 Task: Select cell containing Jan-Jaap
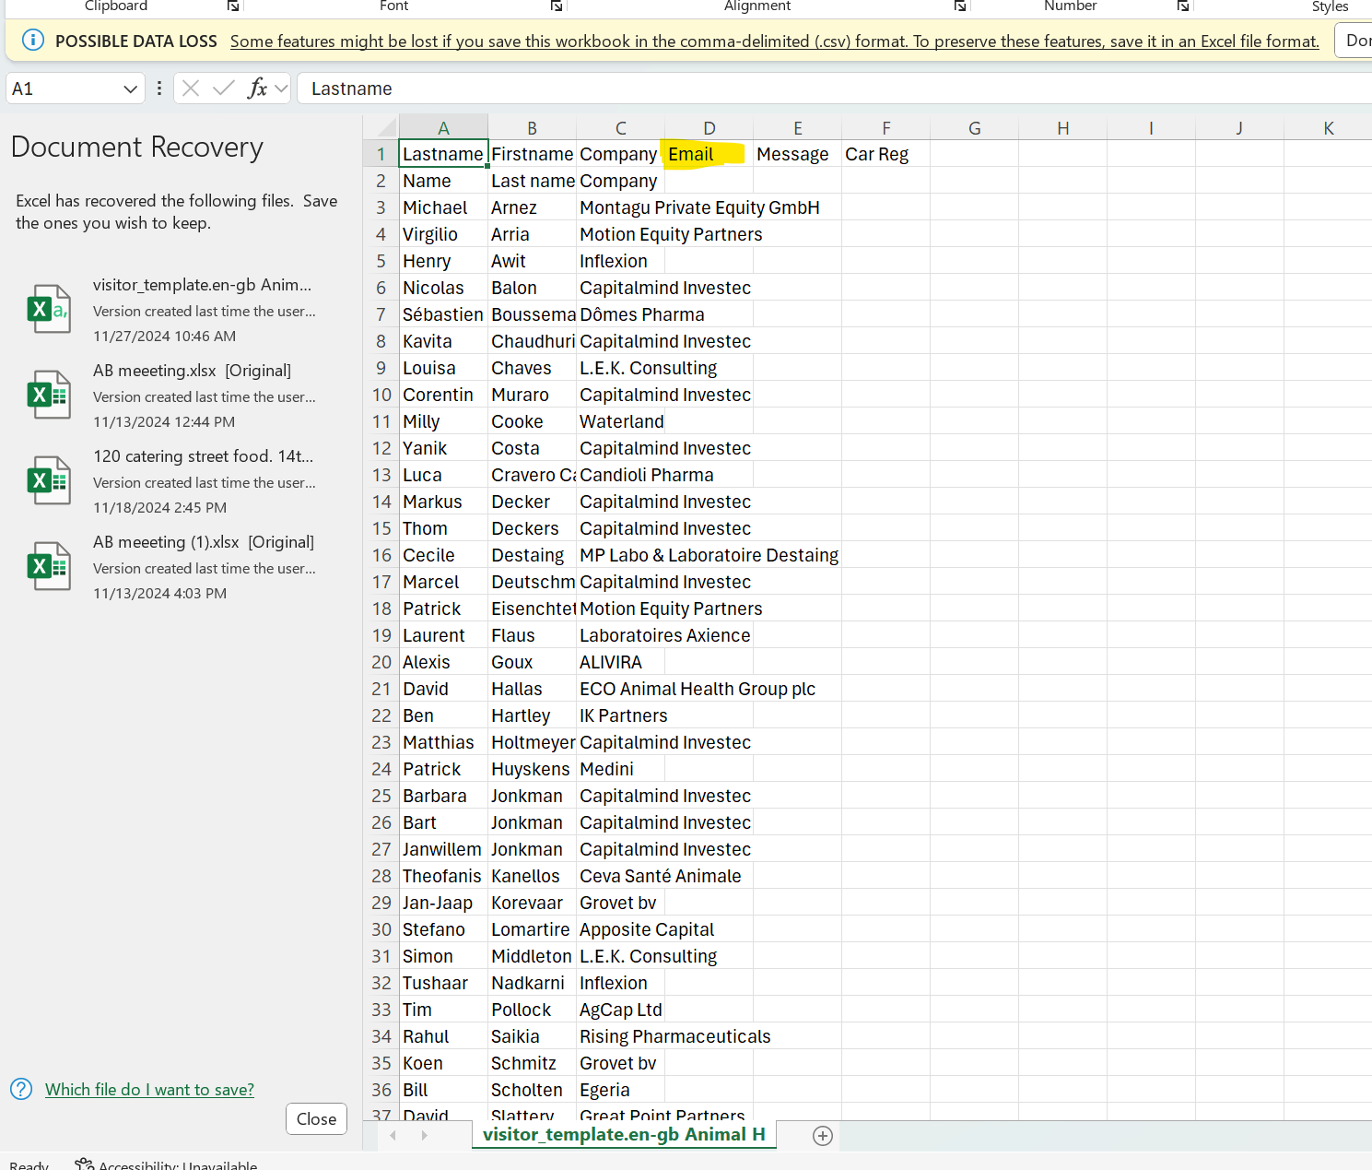[443, 903]
